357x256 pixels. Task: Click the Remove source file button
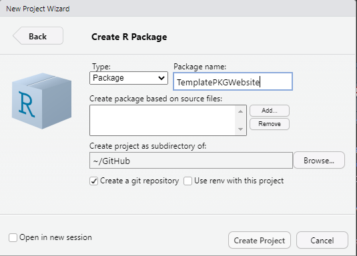[x=270, y=124]
